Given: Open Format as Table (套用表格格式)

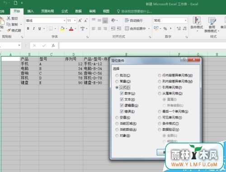Looking at the screenshot, I should click(x=212, y=24).
